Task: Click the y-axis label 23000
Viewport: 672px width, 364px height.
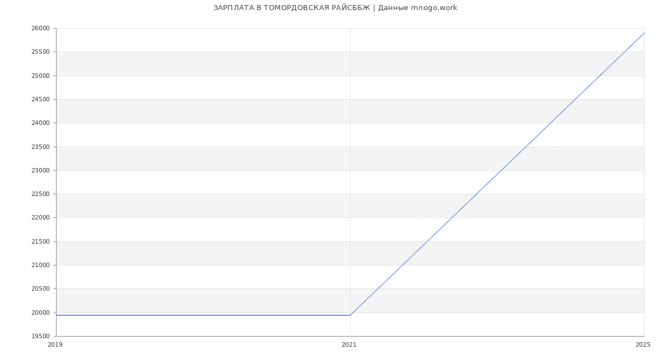Action: (x=40, y=171)
